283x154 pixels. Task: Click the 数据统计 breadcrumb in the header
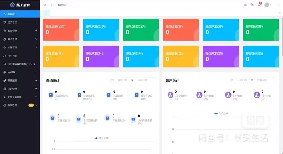click(x=62, y=5)
